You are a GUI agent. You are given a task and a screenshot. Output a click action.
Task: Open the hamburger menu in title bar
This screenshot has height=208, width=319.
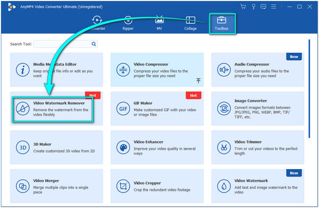pos(274,6)
